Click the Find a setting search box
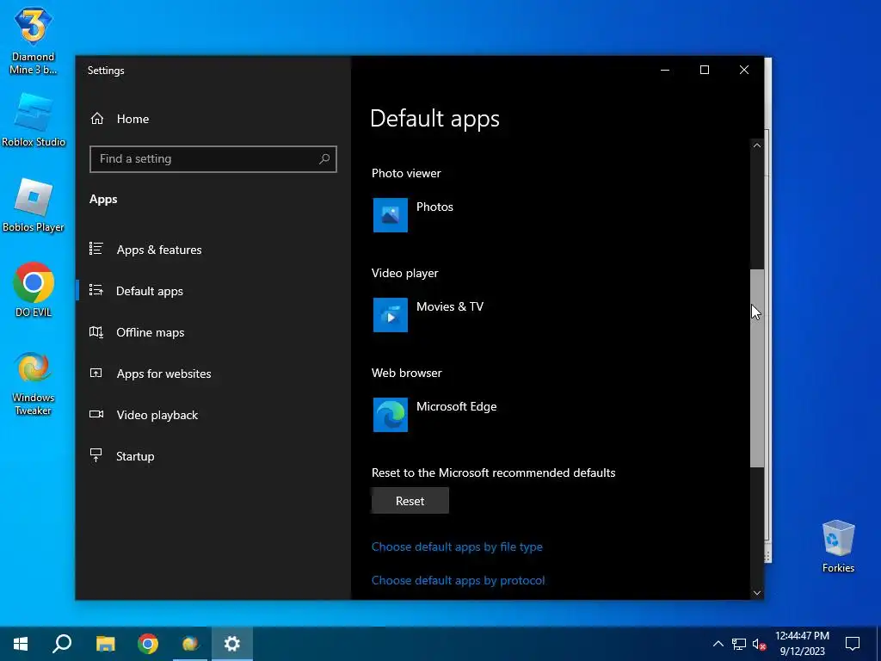881x661 pixels. (213, 159)
